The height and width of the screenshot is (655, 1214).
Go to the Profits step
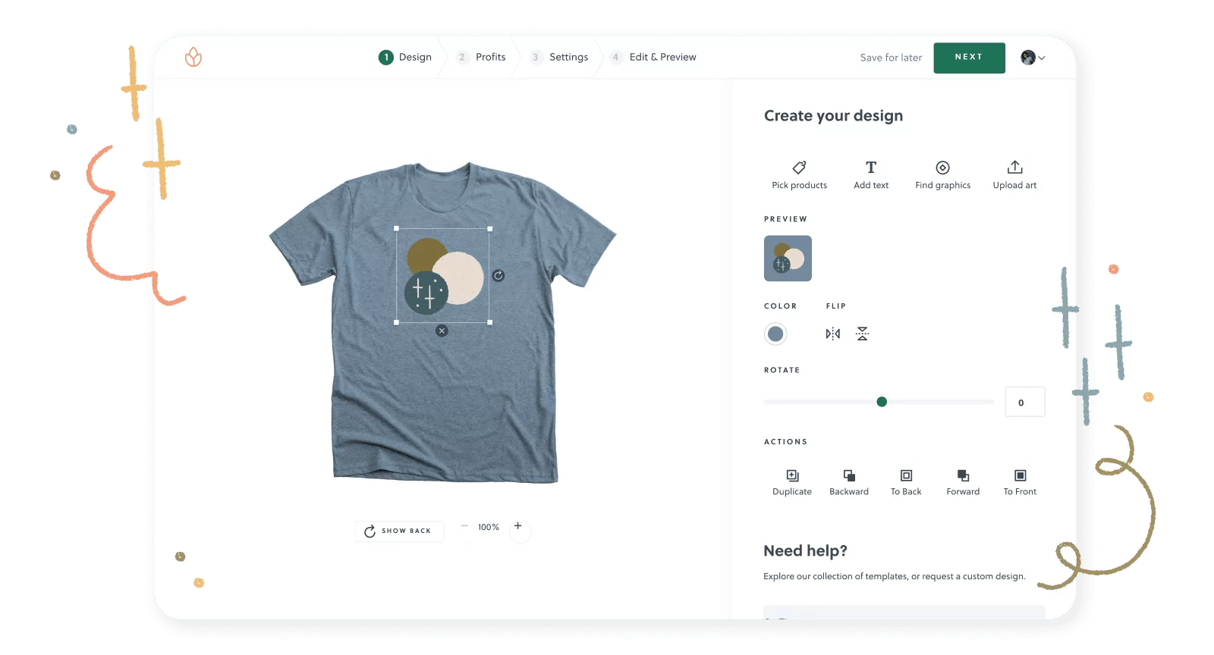[x=481, y=57]
